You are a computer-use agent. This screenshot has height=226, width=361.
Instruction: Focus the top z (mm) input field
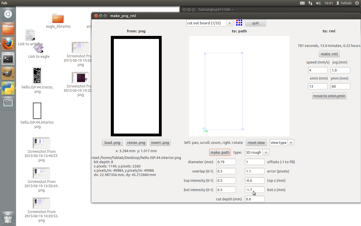coord(255,181)
